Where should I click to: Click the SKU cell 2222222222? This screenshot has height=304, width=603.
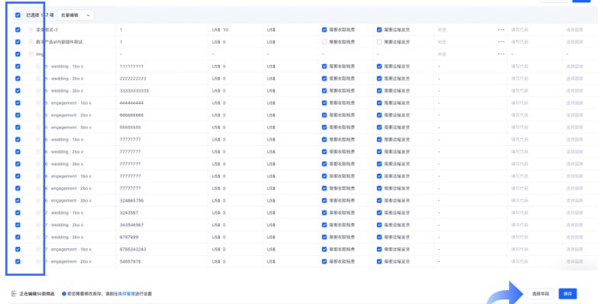(133, 79)
